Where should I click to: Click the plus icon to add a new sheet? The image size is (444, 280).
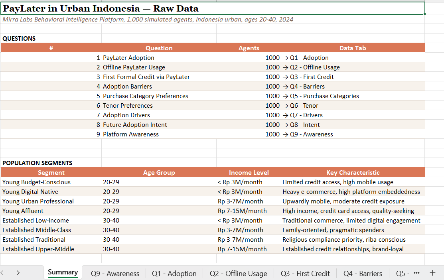point(432,273)
